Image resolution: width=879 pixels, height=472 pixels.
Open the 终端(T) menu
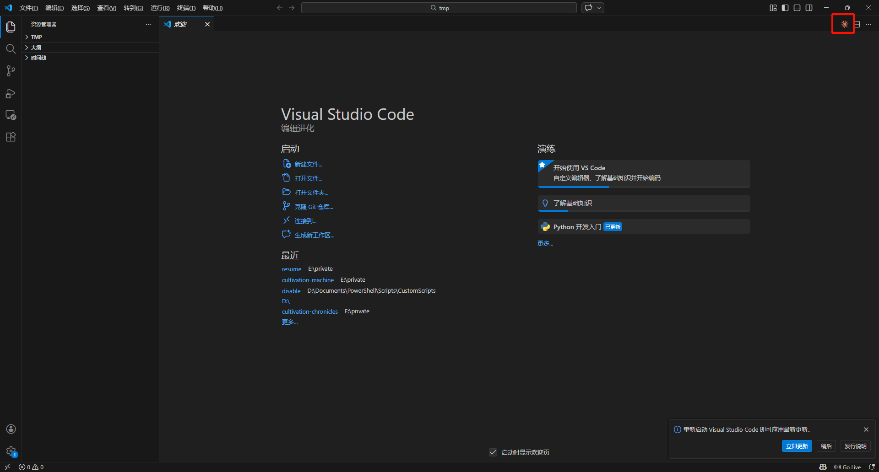pos(186,8)
